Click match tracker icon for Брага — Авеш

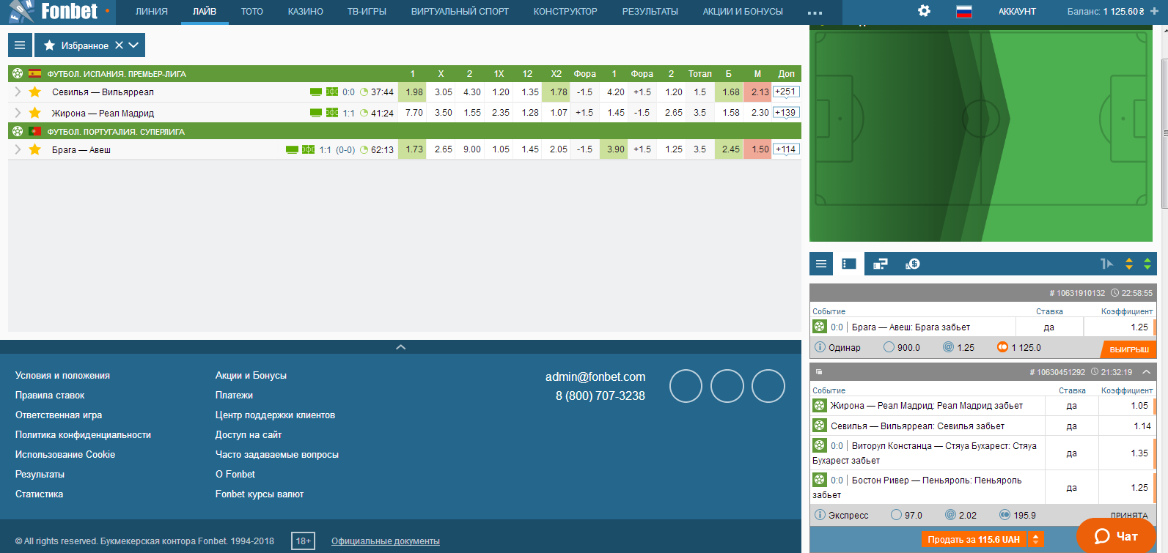(308, 149)
